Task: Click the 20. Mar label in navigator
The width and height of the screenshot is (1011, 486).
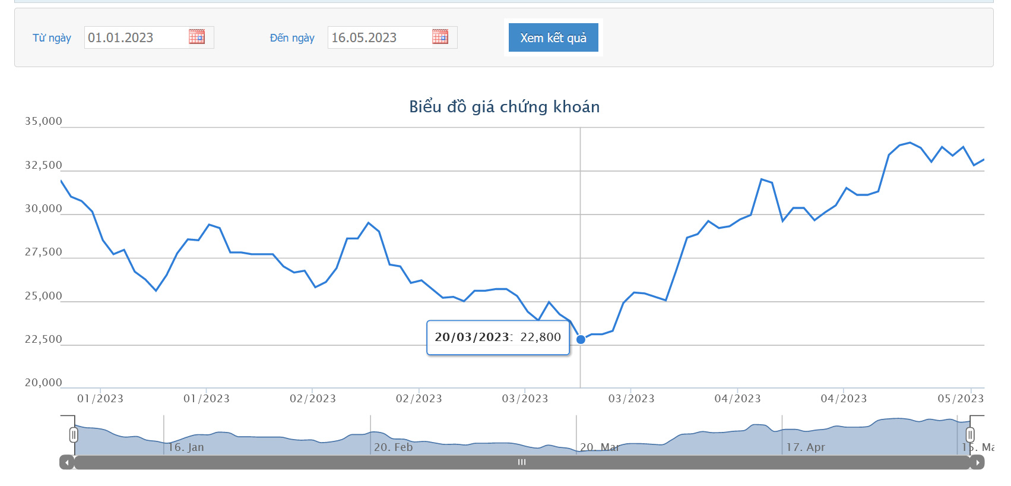Action: pyautogui.click(x=600, y=447)
